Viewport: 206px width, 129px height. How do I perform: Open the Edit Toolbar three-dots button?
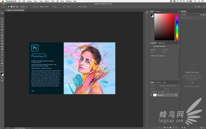2,69
